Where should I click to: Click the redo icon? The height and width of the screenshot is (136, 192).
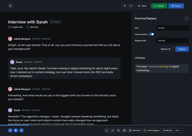pos(112,130)
